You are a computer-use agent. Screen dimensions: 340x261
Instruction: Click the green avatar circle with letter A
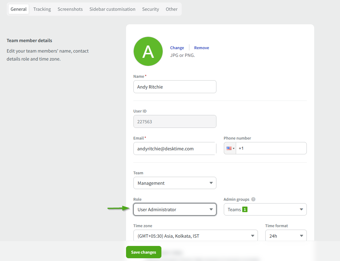click(148, 51)
